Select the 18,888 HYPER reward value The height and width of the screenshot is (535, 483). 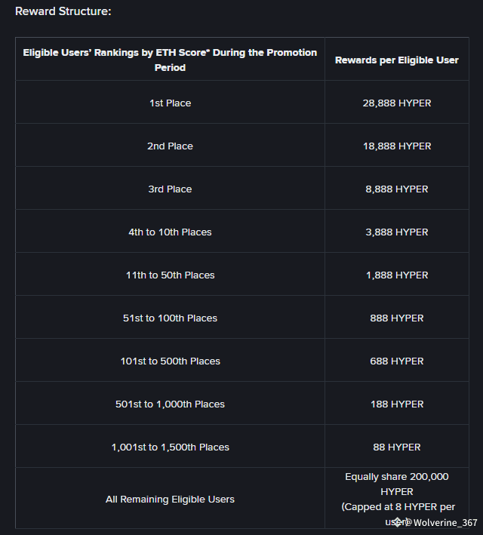[x=396, y=146]
